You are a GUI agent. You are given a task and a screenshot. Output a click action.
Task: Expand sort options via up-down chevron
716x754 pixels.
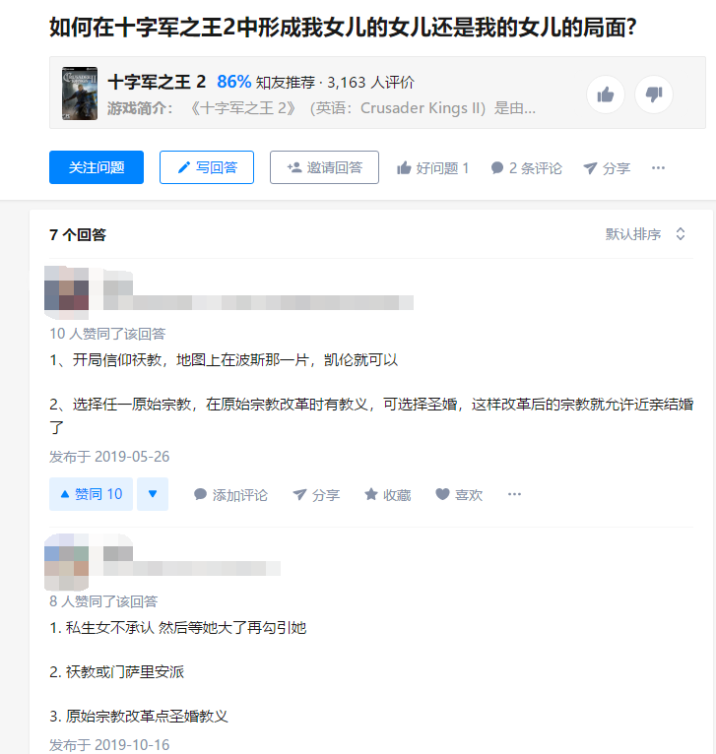click(x=681, y=234)
